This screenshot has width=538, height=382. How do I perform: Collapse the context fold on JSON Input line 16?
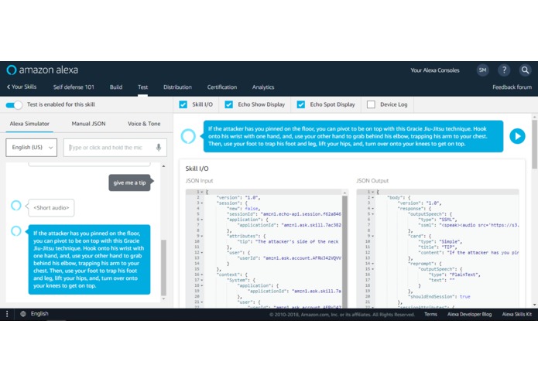click(202, 275)
